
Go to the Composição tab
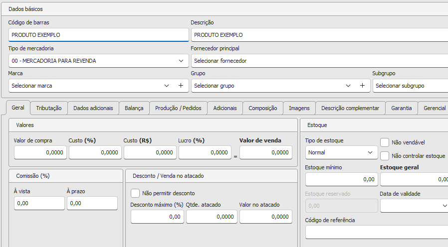[x=262, y=108]
